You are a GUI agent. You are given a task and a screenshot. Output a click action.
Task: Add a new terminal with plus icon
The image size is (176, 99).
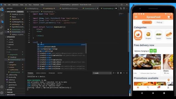pos(114,73)
